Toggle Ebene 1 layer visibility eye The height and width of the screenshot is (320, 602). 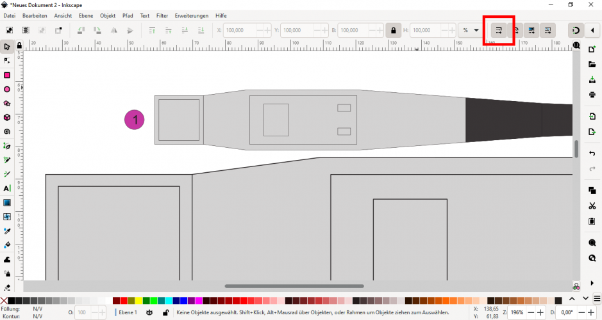coord(149,312)
